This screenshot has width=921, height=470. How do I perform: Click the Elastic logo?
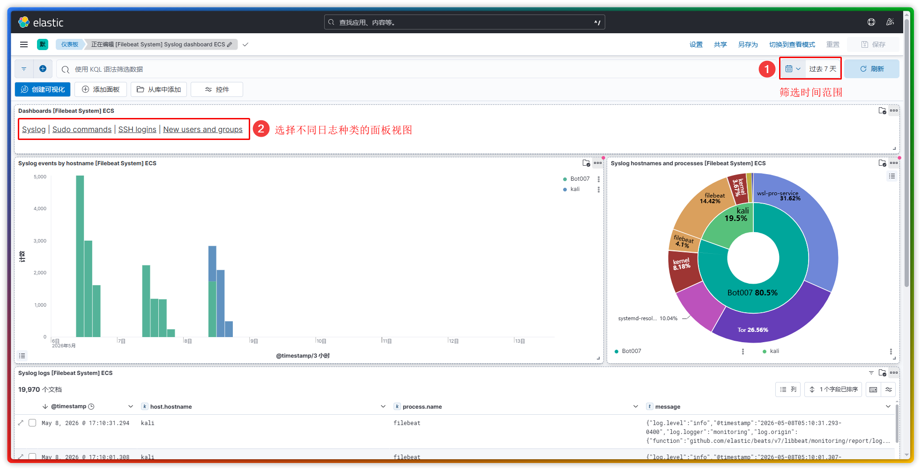tap(41, 22)
